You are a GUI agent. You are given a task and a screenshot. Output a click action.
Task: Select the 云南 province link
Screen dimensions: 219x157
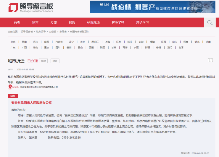tap(80, 47)
